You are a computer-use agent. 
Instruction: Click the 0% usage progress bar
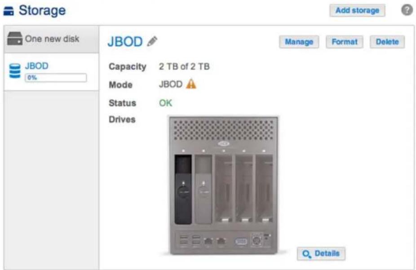click(x=56, y=78)
